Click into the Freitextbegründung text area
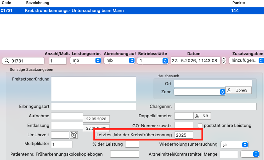This screenshot has height=160, width=264. coord(93,89)
